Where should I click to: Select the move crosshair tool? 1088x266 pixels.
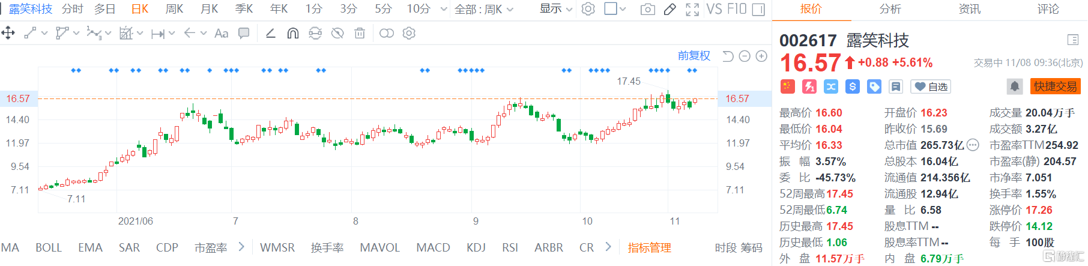8,33
